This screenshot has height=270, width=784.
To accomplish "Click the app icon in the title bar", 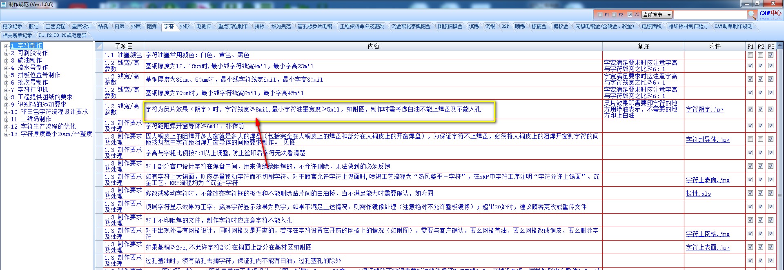I will (3, 4).
